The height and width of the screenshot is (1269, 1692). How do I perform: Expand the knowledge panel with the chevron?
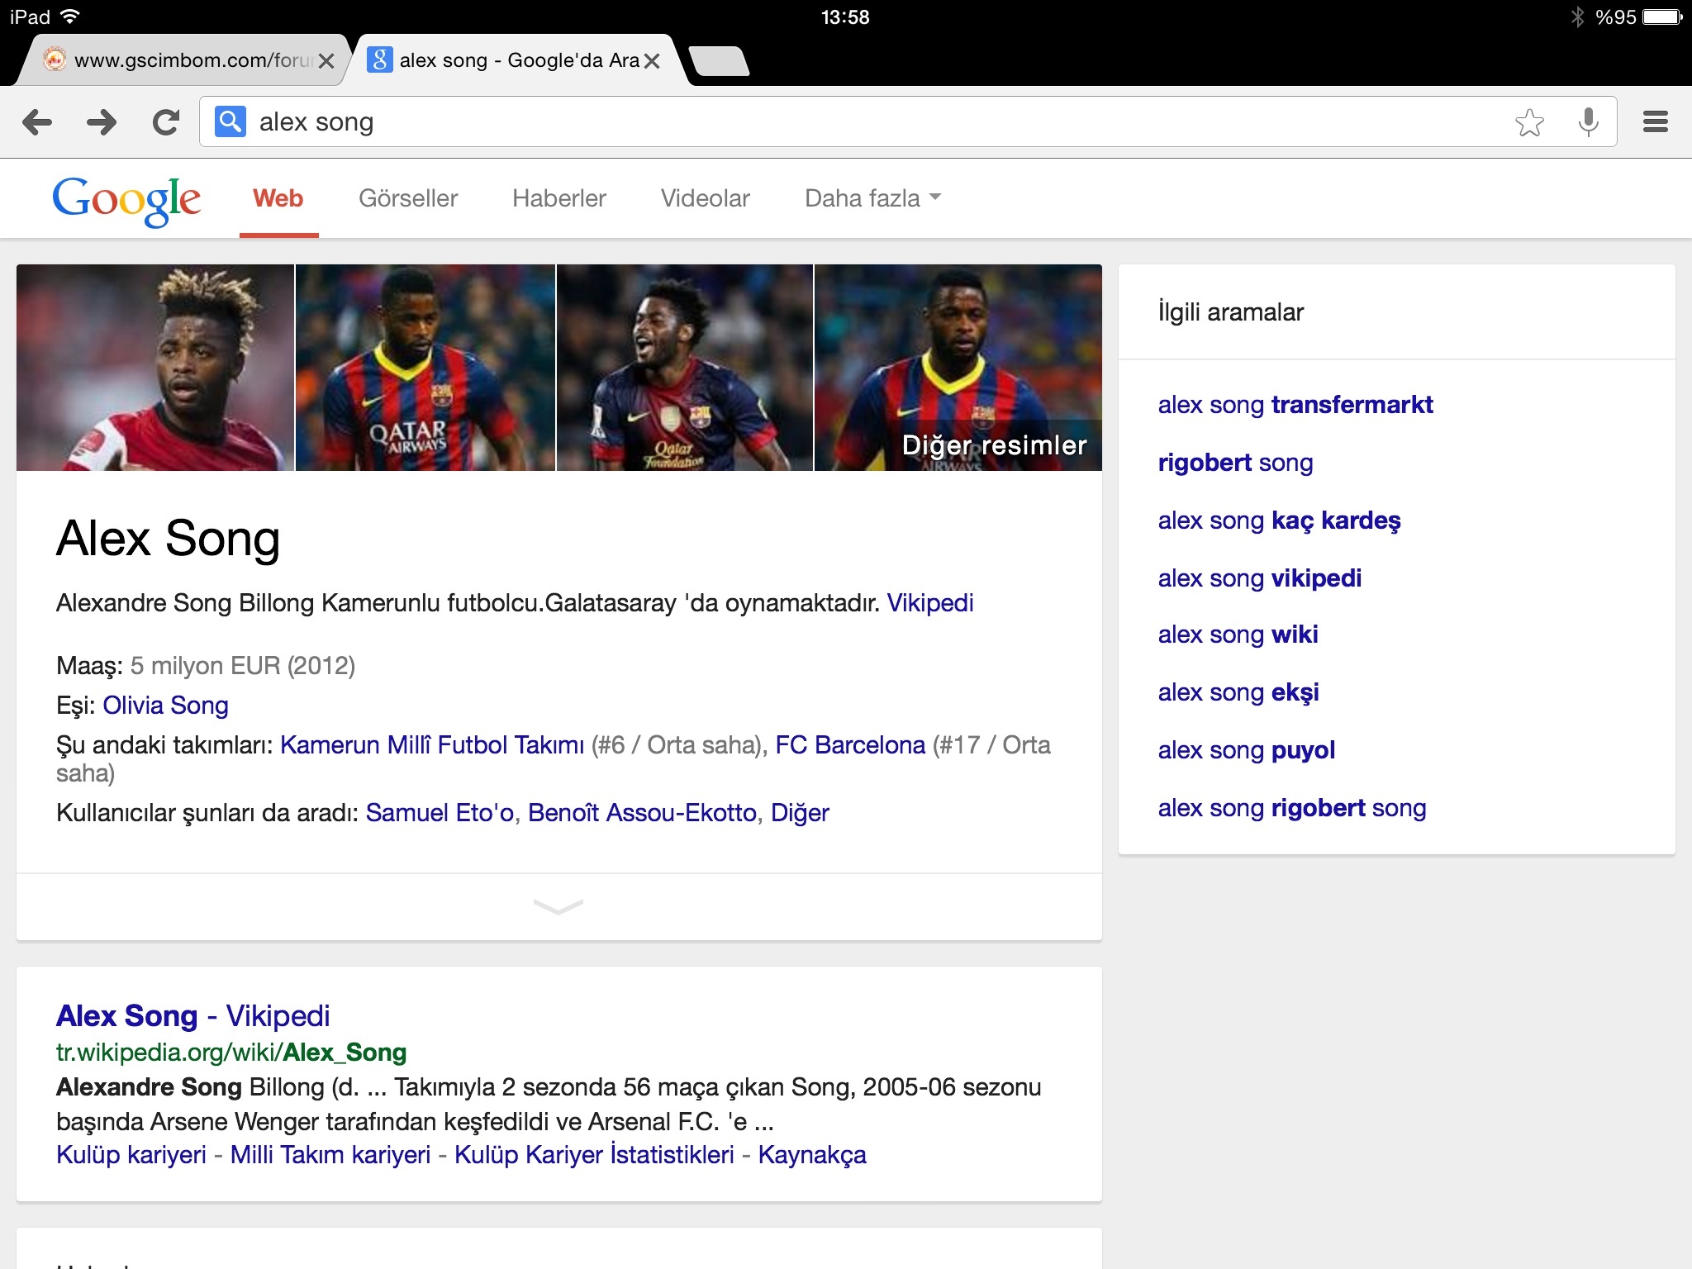pos(558,907)
